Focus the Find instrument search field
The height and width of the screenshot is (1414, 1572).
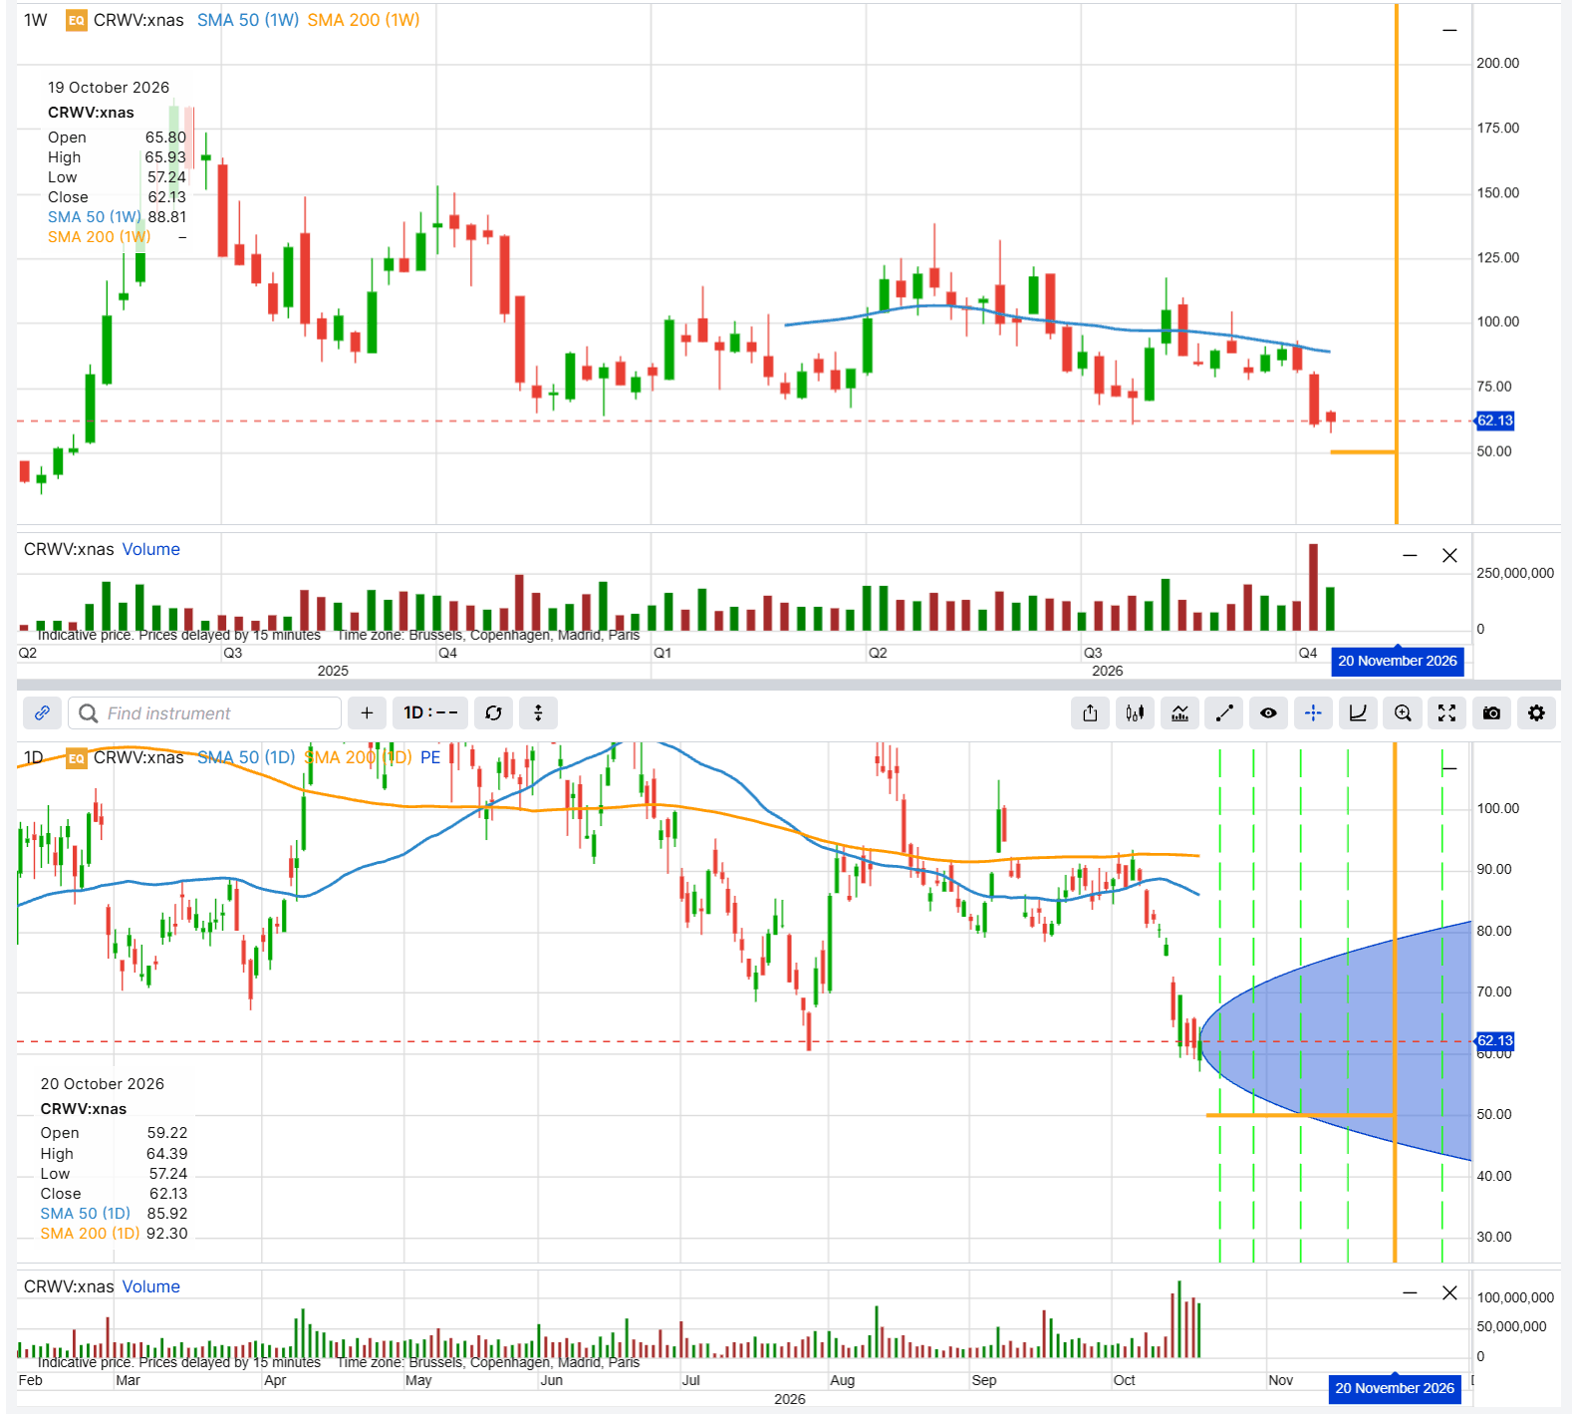(205, 713)
